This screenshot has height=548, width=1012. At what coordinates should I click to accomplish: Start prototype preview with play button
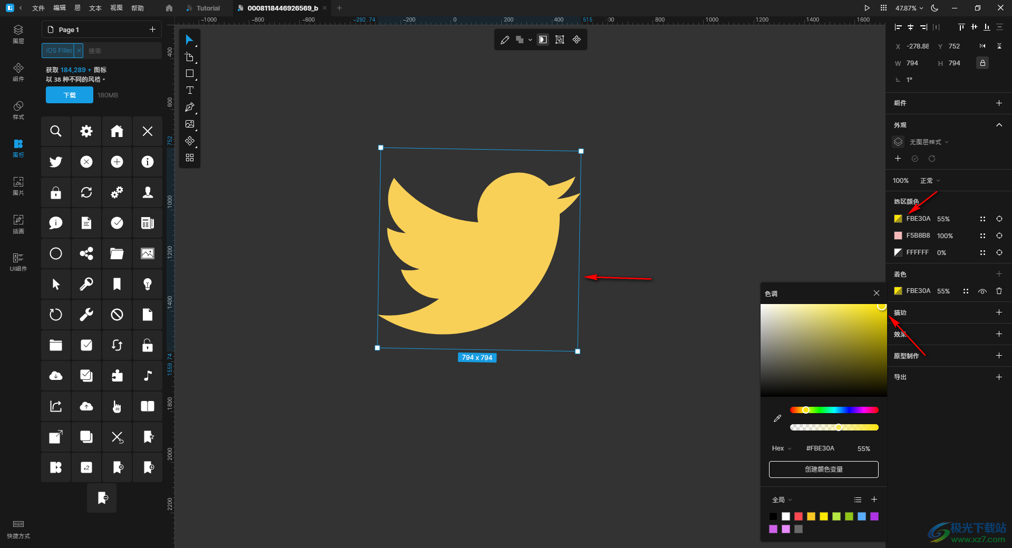[x=867, y=8]
